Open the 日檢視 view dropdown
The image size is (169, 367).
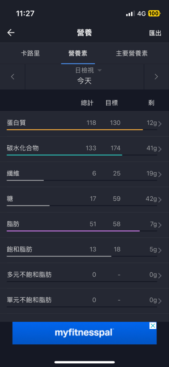[x=88, y=70]
